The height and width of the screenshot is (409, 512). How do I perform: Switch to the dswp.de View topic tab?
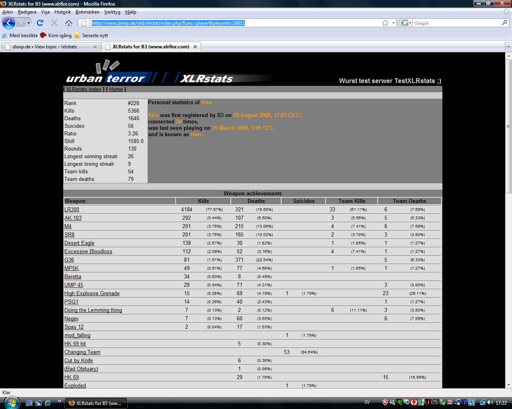tap(45, 47)
